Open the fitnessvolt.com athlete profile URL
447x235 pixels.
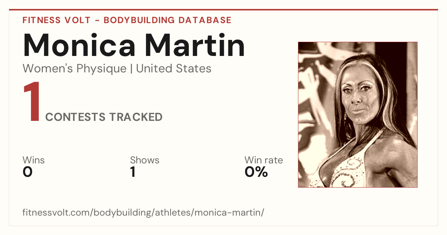point(143,213)
